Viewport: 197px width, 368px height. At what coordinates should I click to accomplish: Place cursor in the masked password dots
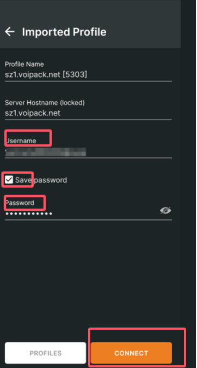coord(28,214)
